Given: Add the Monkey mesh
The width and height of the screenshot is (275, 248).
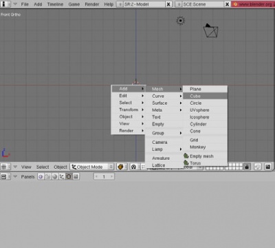Looking at the screenshot, I should pos(205,147).
